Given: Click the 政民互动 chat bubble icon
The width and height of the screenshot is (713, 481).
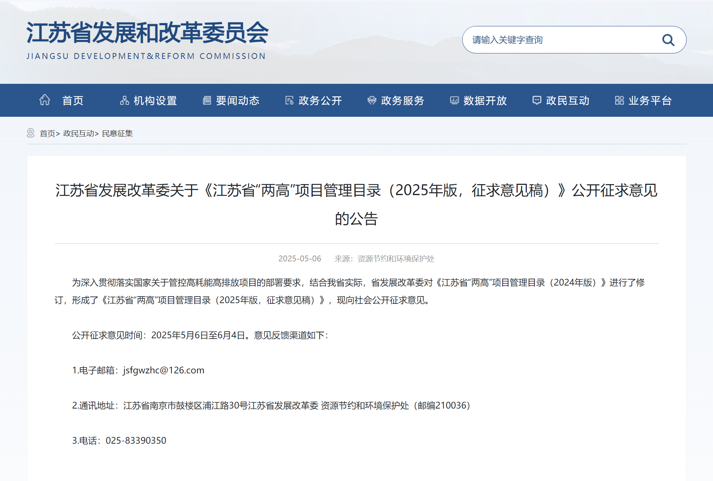Looking at the screenshot, I should 537,100.
